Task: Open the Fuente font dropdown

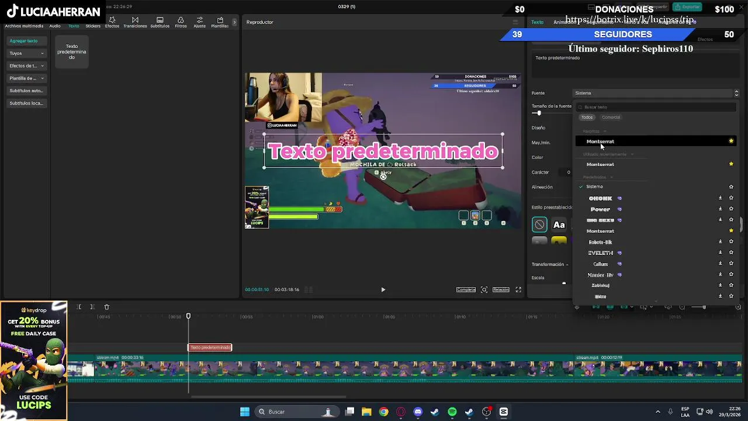Action: coord(656,93)
